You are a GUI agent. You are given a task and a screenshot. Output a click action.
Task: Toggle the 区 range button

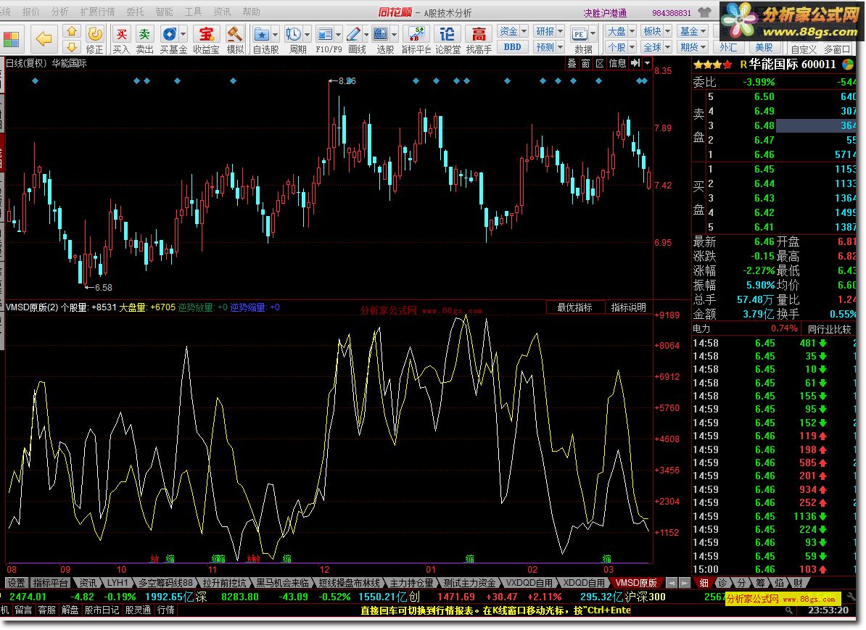tap(601, 64)
